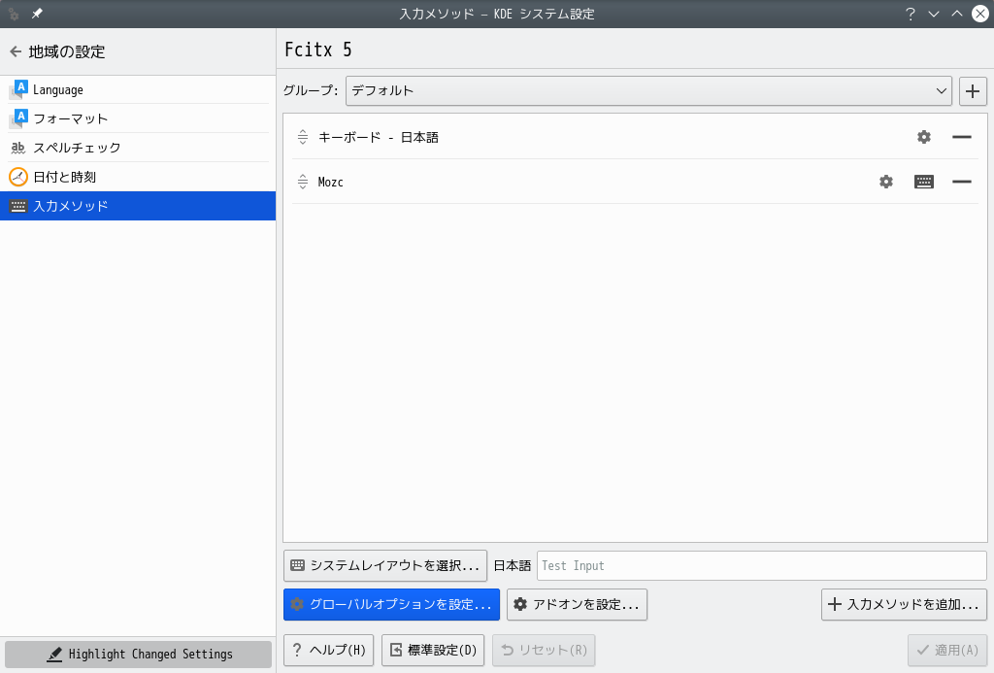Viewport: 994px width, 673px height.
Task: Click the 日付と時刻 clock icon
Action: pos(18,177)
